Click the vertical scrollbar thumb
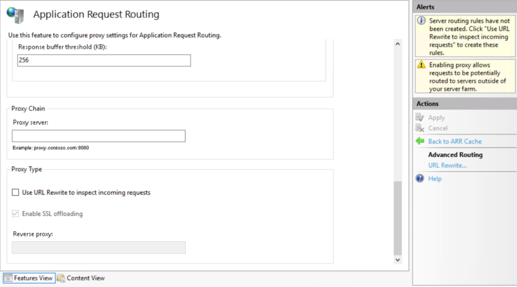The width and height of the screenshot is (517, 287). click(x=397, y=218)
